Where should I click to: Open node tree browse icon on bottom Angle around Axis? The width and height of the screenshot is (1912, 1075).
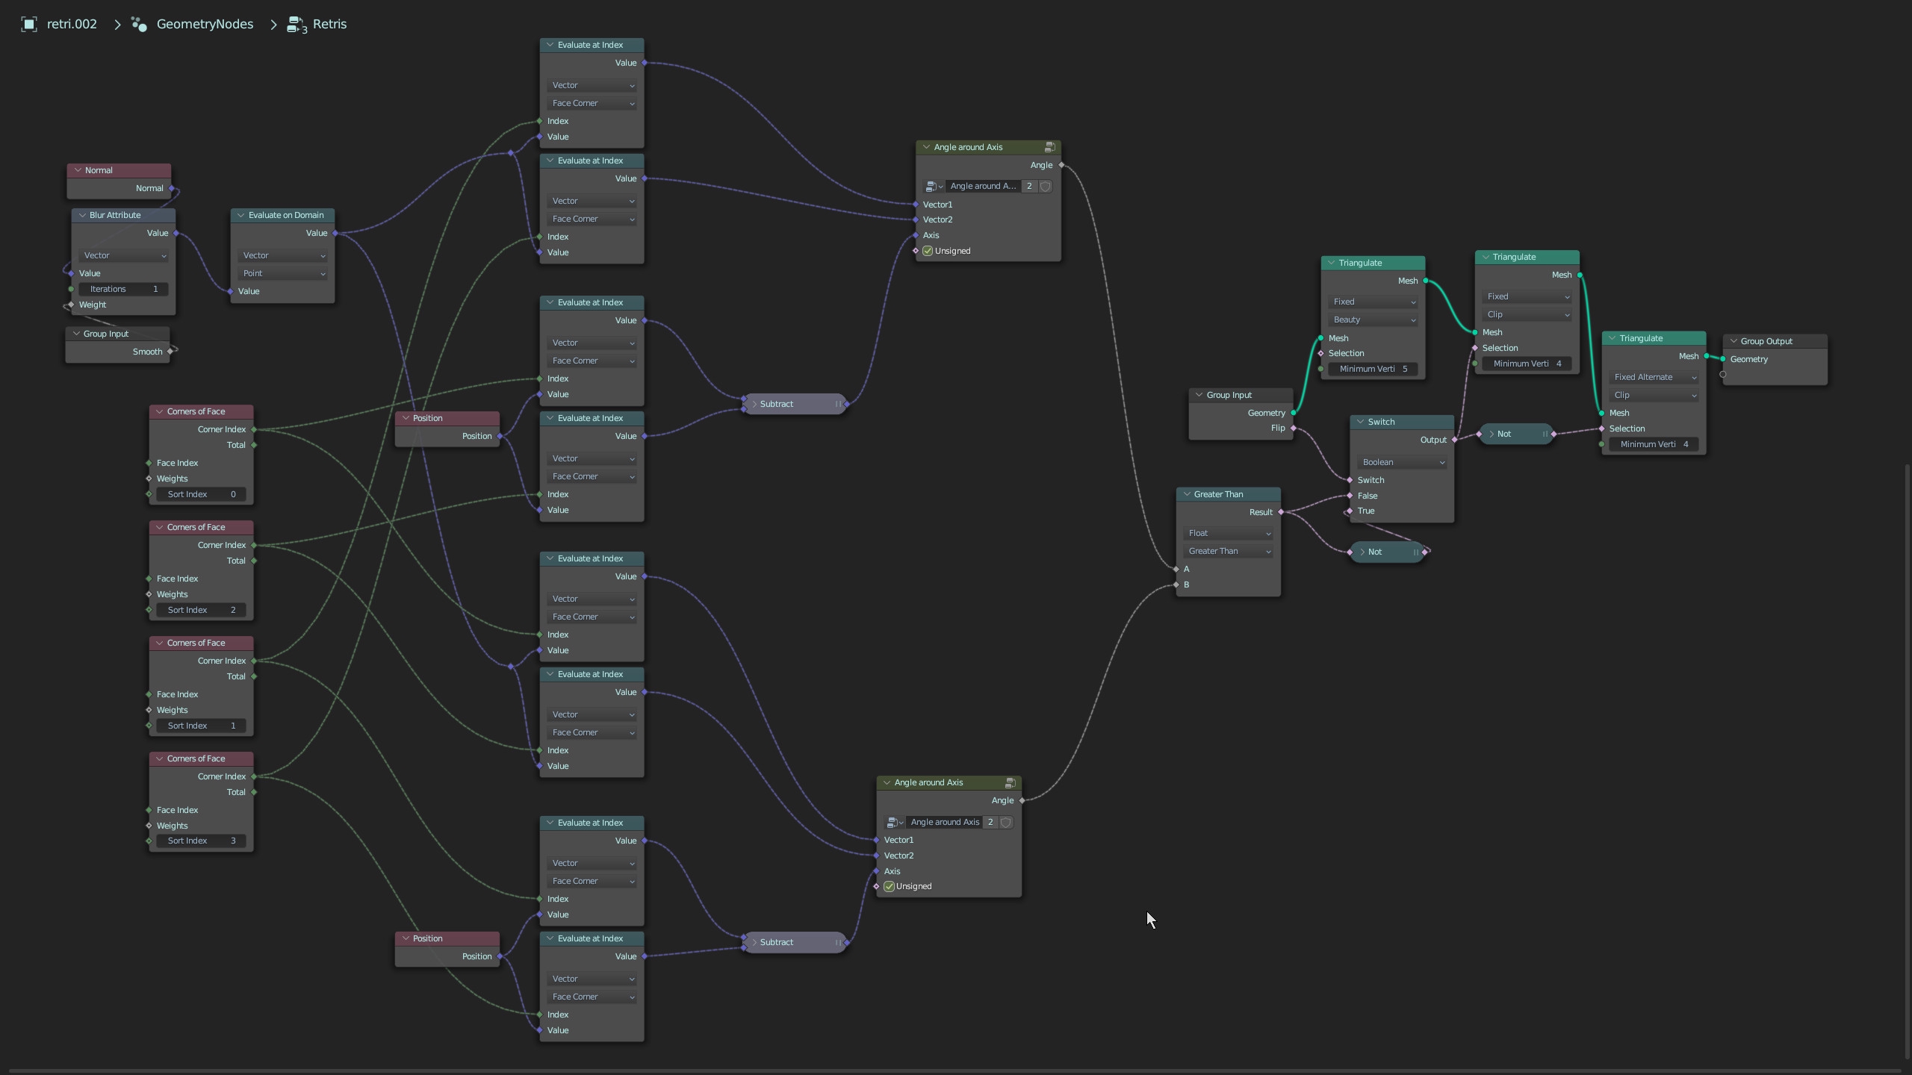(893, 822)
